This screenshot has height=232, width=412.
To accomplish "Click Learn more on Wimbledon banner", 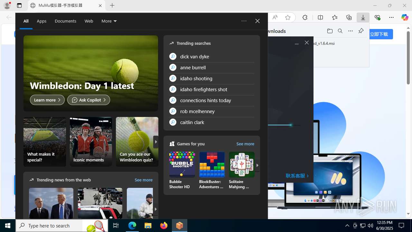I will coord(47,100).
